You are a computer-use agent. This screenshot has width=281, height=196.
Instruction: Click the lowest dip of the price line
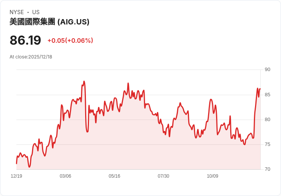pyautogui.click(x=29, y=167)
